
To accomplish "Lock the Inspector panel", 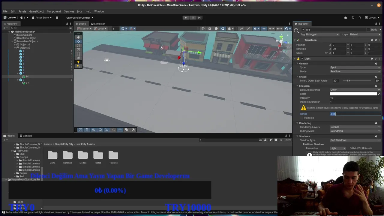I will coord(376,24).
